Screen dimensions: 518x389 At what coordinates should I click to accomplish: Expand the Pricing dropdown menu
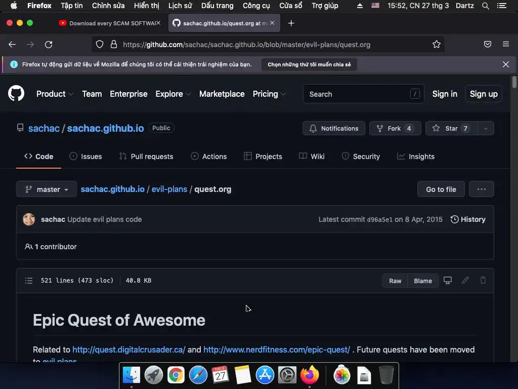coord(269,94)
